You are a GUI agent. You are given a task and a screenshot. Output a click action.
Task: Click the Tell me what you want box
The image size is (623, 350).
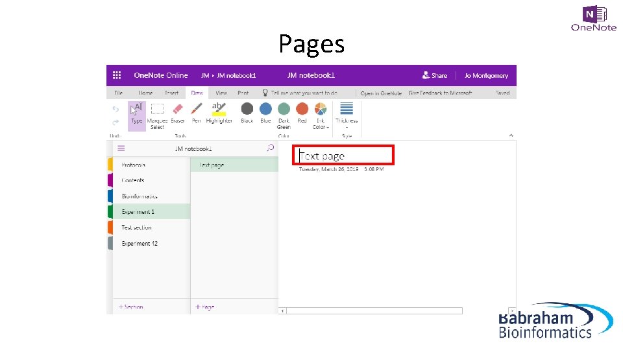[x=300, y=93]
